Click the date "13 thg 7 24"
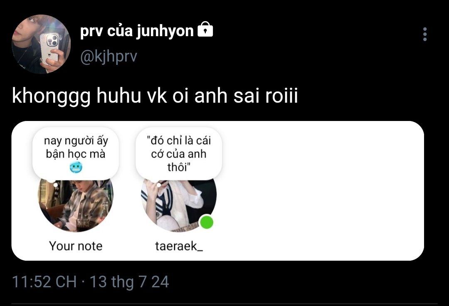Image resolution: width=449 pixels, height=306 pixels. [129, 282]
